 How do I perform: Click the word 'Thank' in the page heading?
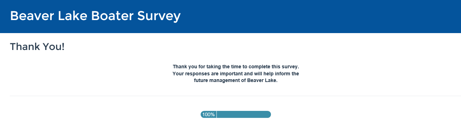(x=25, y=46)
